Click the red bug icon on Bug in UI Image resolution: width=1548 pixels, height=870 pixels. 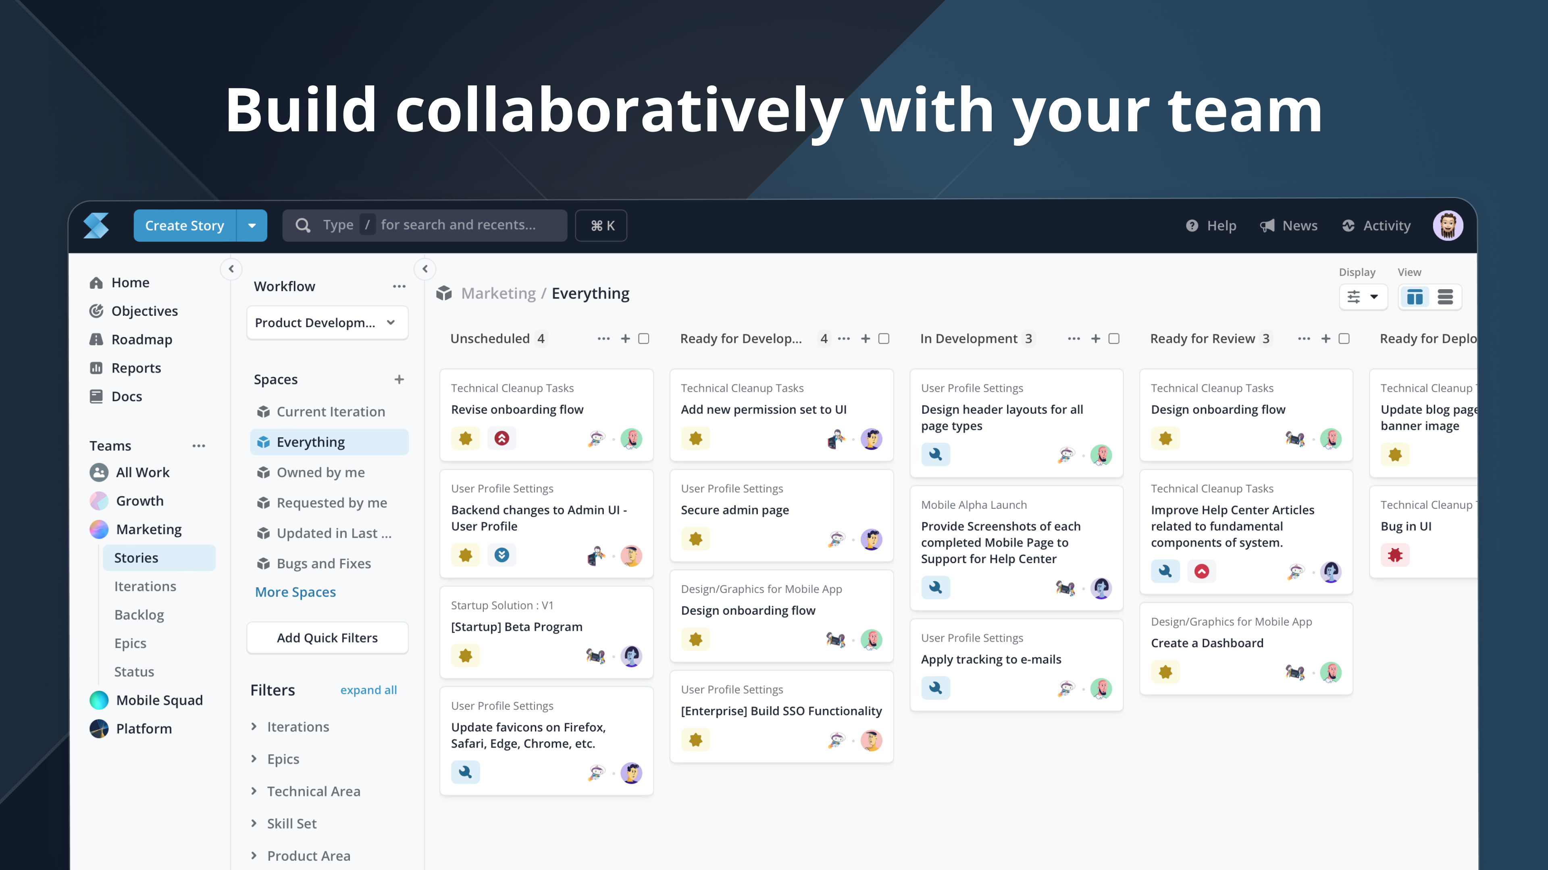[1395, 555]
